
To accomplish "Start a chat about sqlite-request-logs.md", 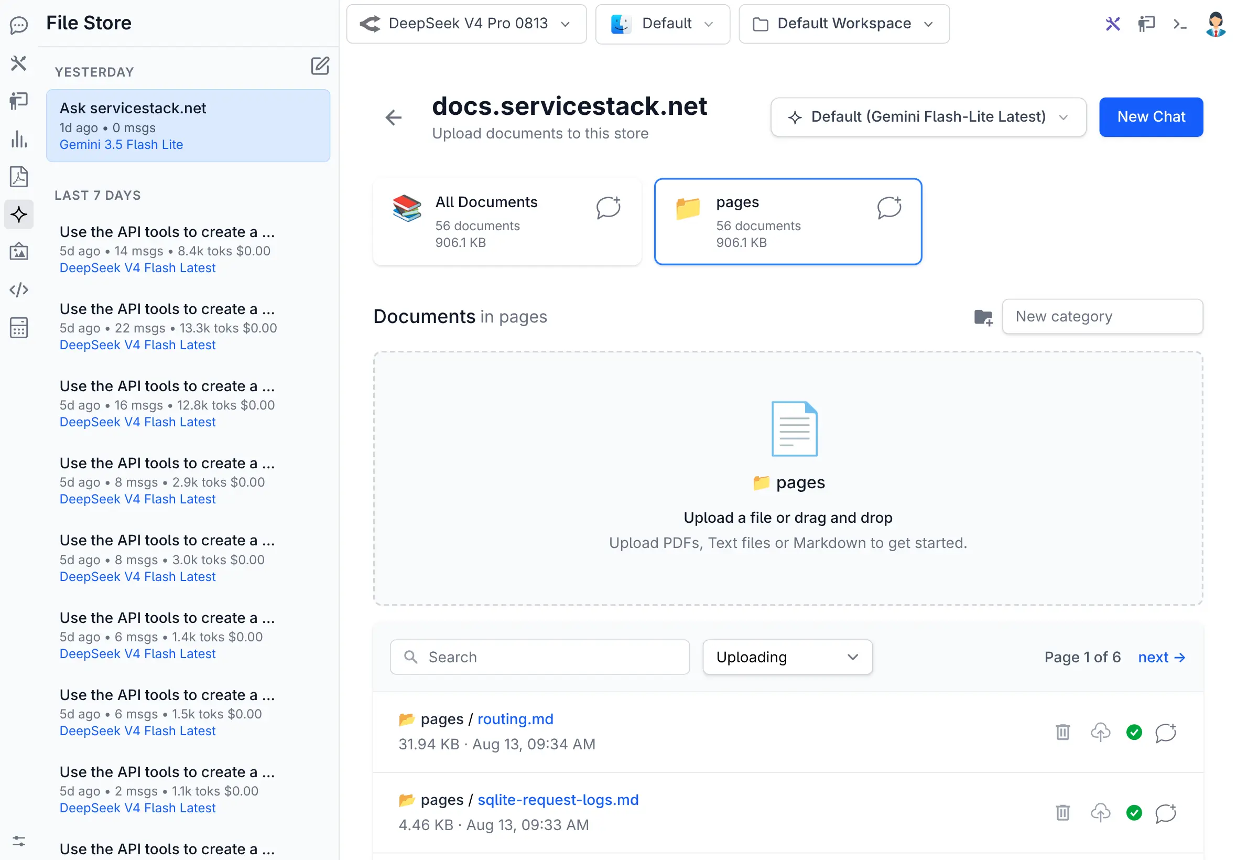I will (x=1166, y=813).
